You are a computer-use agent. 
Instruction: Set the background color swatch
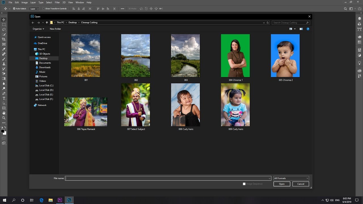[x=5, y=133]
